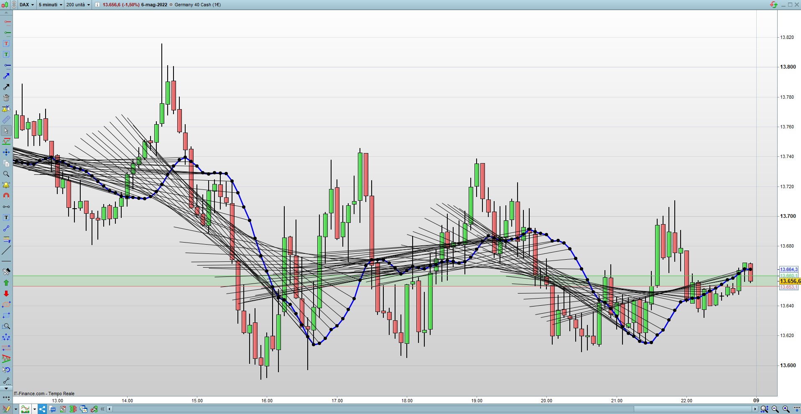The image size is (801, 414).
Task: Click the price 13.656,6 label on axis
Action: click(790, 281)
